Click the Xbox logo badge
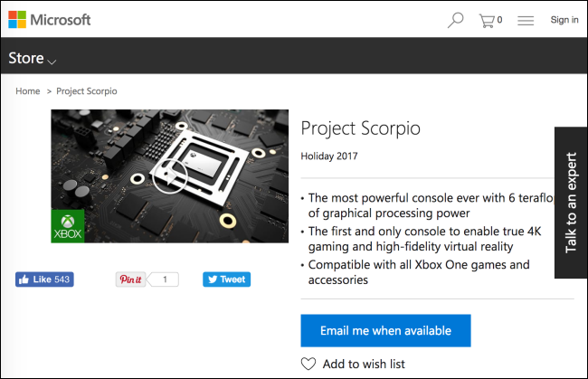This screenshot has height=379, width=588. (68, 227)
